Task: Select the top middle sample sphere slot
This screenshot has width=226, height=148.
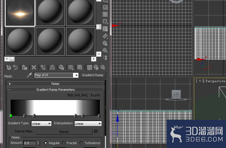Action: point(50,13)
